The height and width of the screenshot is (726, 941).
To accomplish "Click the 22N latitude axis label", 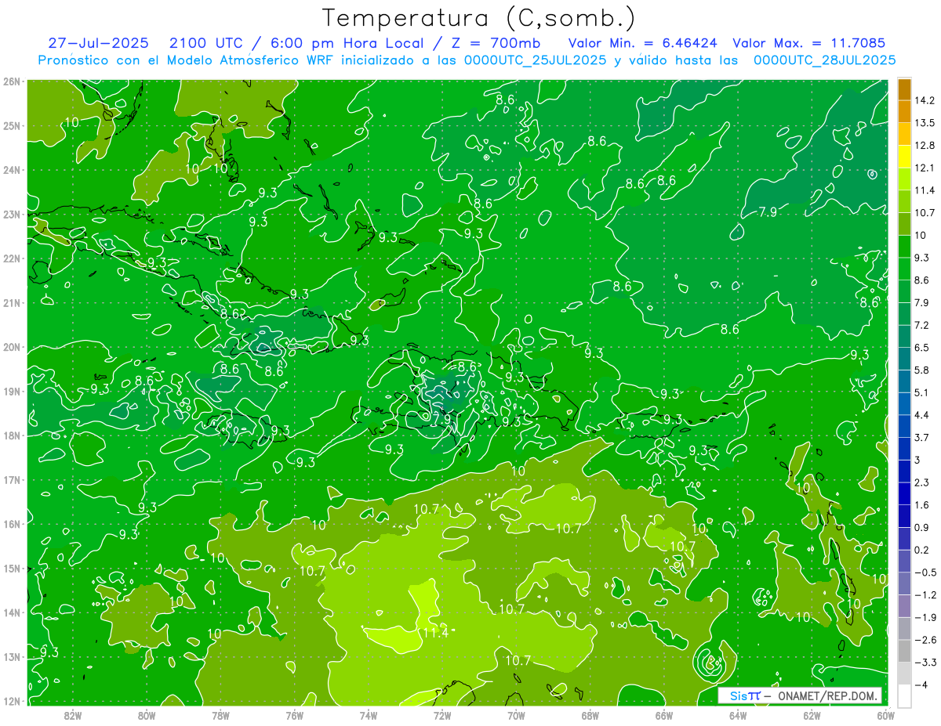I will [x=11, y=258].
